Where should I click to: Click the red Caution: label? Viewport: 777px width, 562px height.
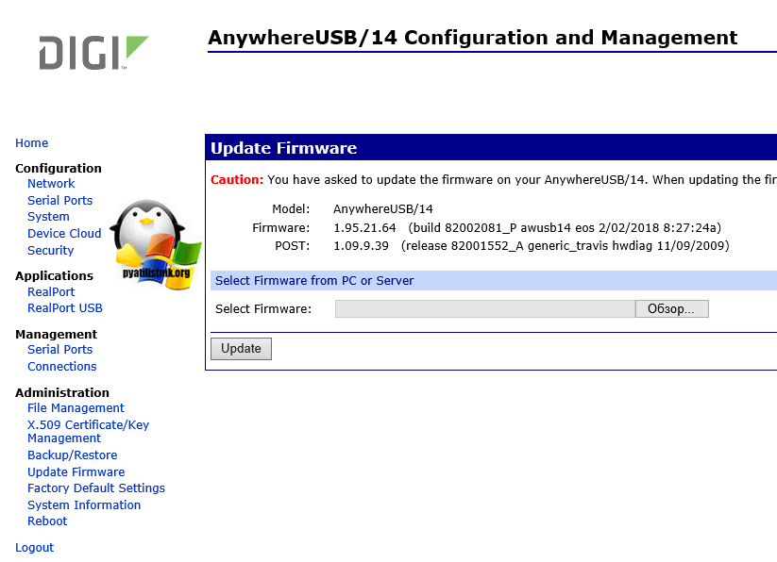[237, 179]
